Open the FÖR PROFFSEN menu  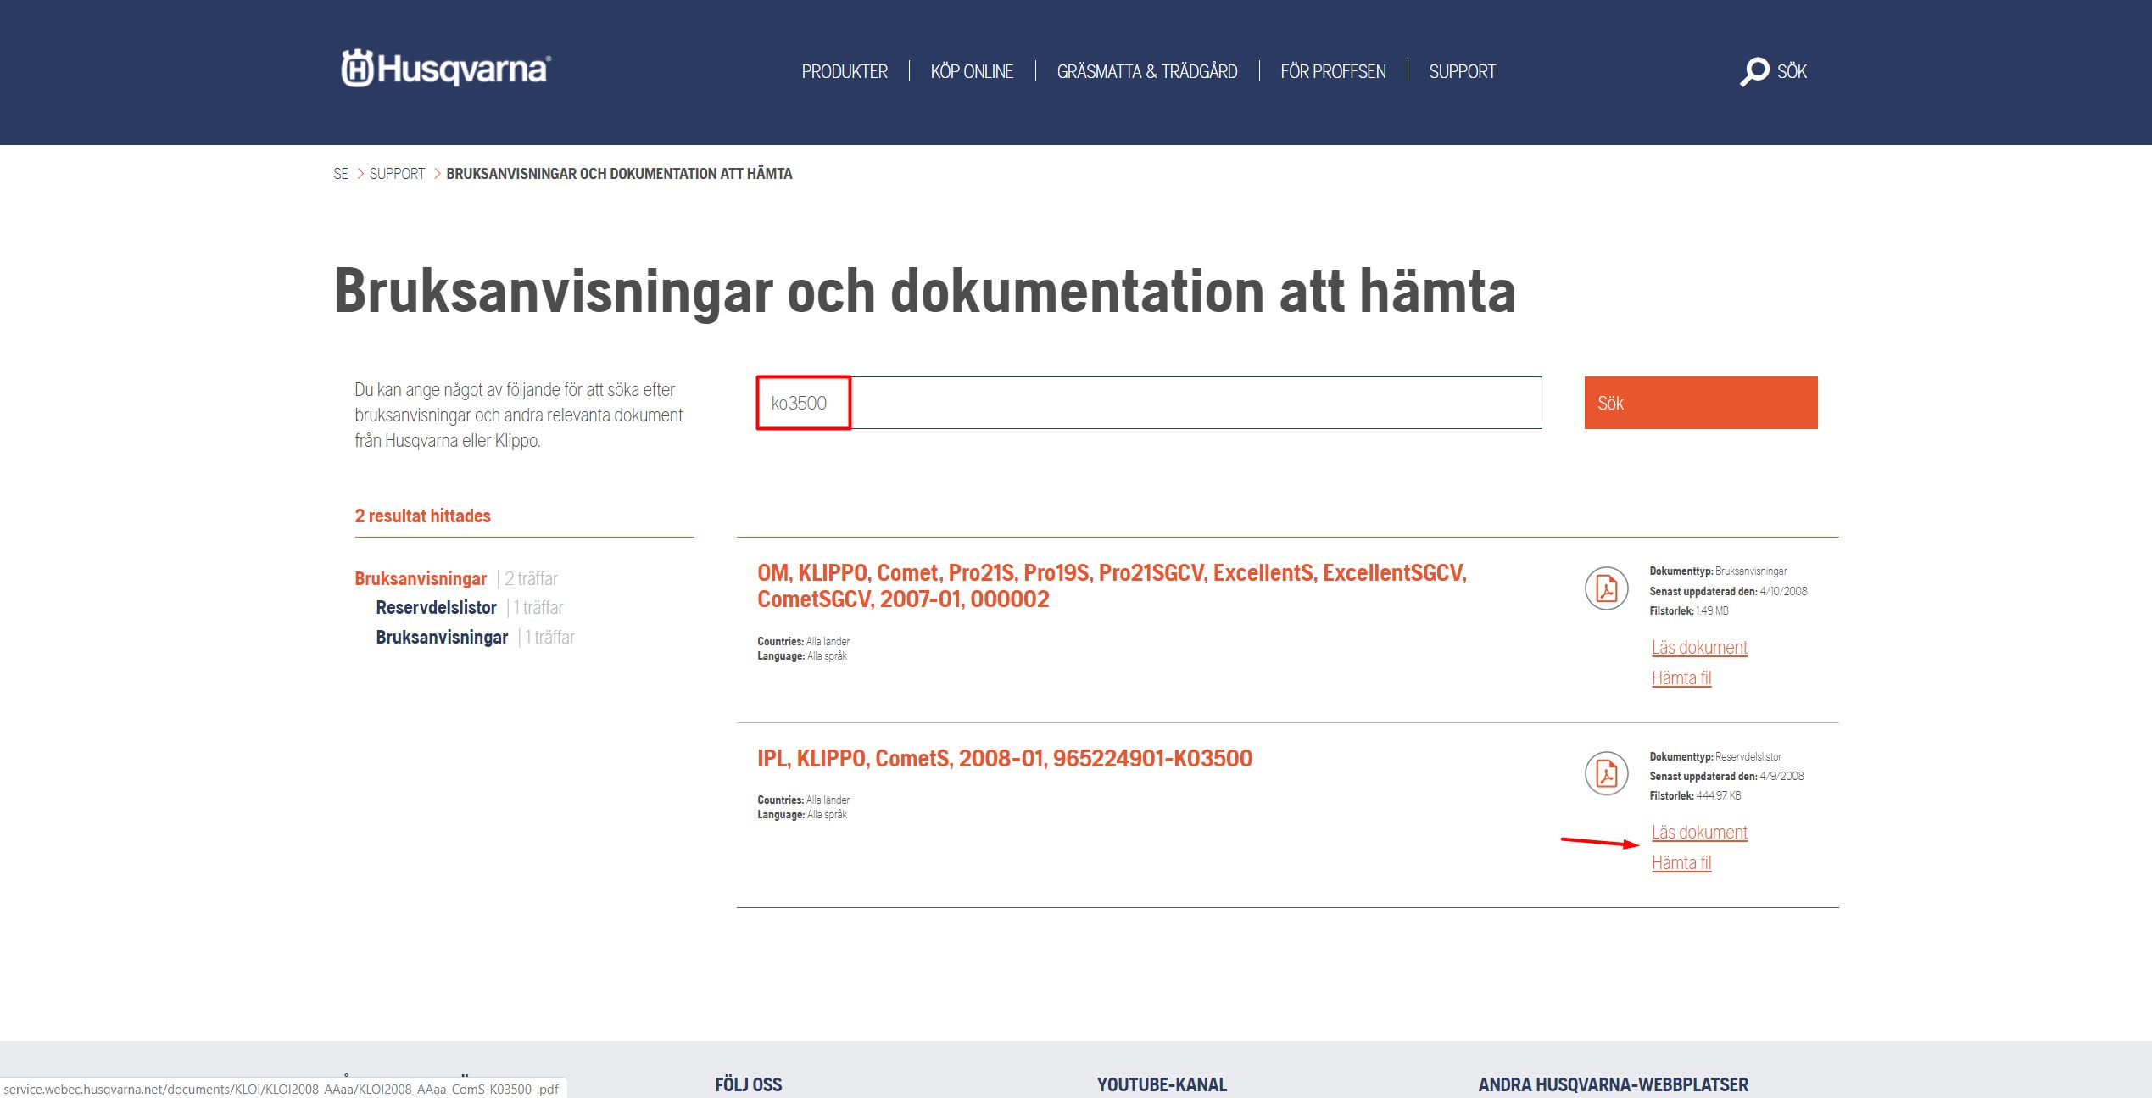(1333, 72)
